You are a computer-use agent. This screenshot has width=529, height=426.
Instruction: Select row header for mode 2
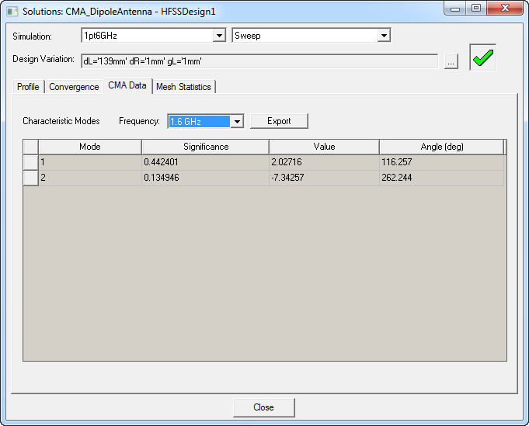click(x=30, y=178)
